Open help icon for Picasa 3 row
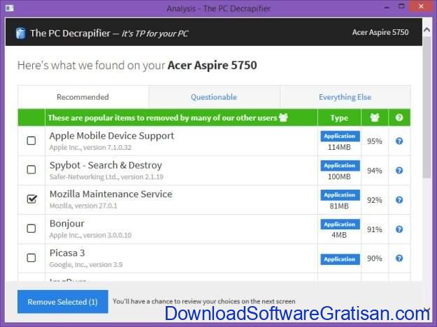 click(399, 259)
